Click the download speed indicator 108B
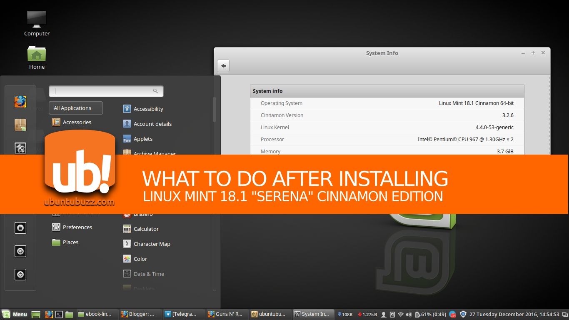The height and width of the screenshot is (320, 569). coord(345,315)
